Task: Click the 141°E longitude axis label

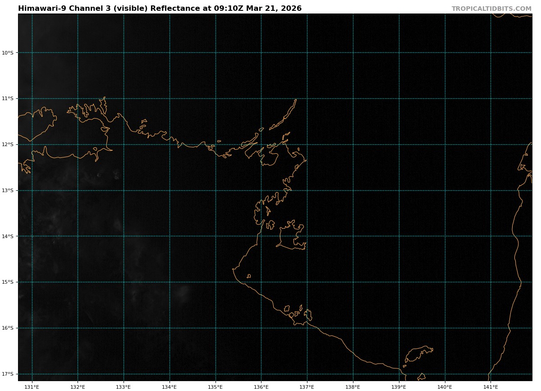Action: click(491, 386)
